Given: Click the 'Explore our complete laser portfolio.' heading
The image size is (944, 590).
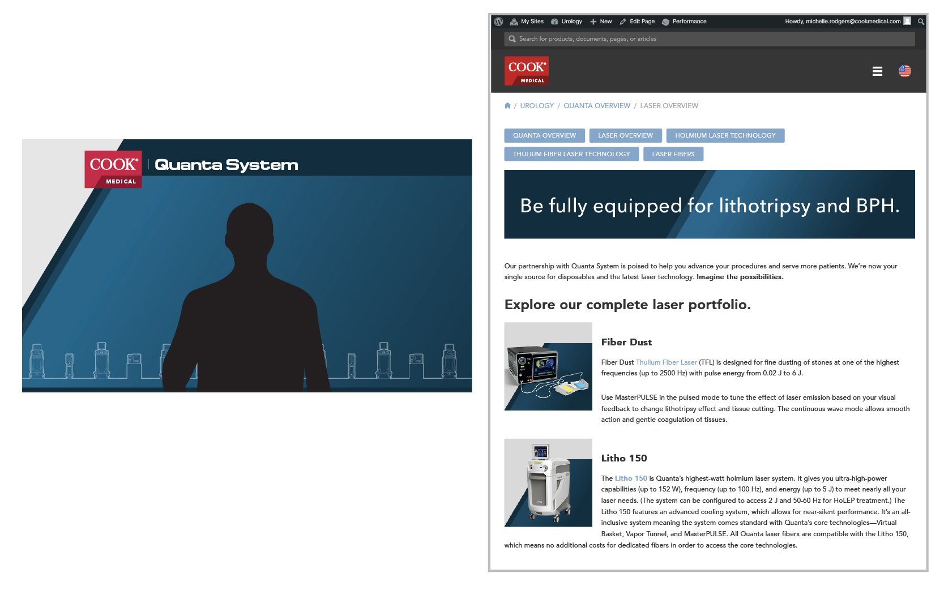Looking at the screenshot, I should point(627,305).
